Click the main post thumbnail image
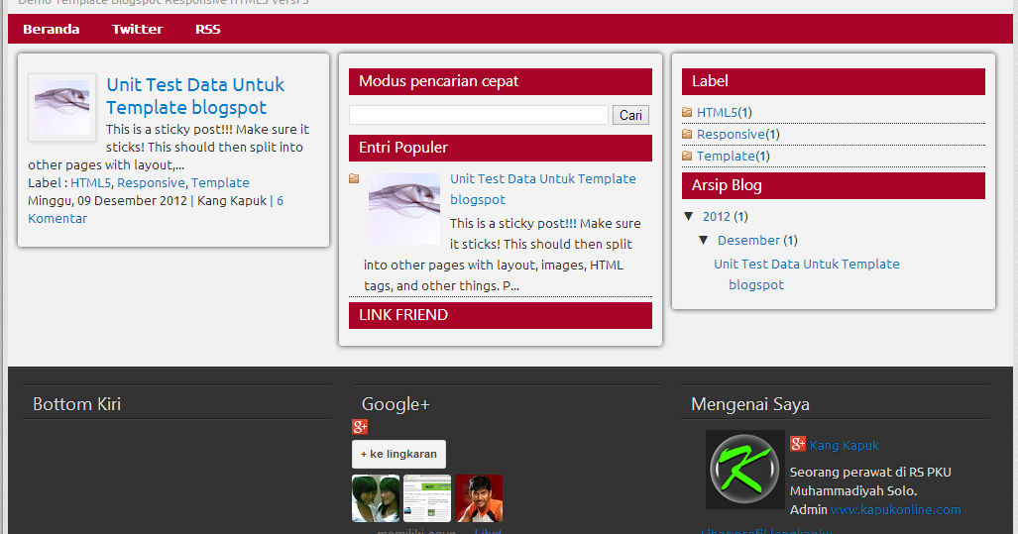1018x534 pixels. pos(61,108)
